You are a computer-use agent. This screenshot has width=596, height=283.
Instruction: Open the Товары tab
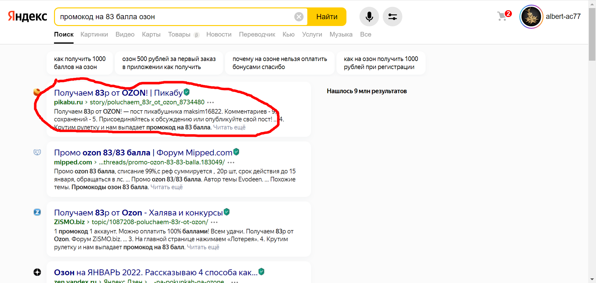(179, 34)
